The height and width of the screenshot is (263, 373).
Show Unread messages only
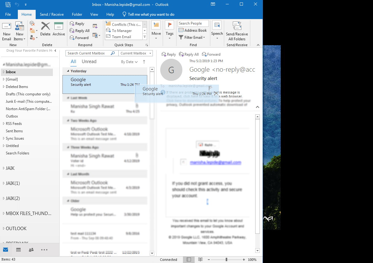(x=89, y=62)
